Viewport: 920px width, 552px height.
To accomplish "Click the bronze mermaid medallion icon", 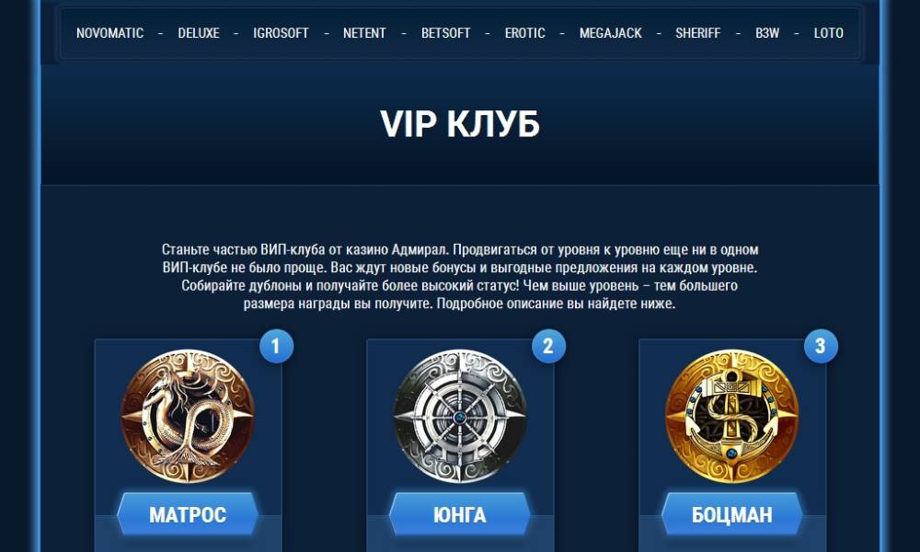I will [188, 416].
